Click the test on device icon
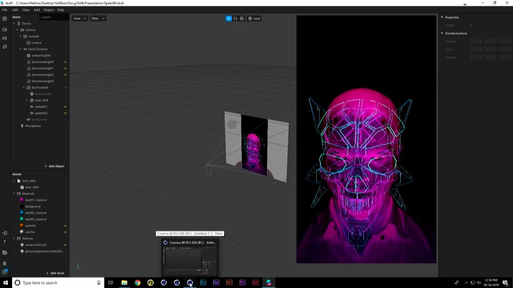This screenshot has width=513, height=288. pos(5,233)
